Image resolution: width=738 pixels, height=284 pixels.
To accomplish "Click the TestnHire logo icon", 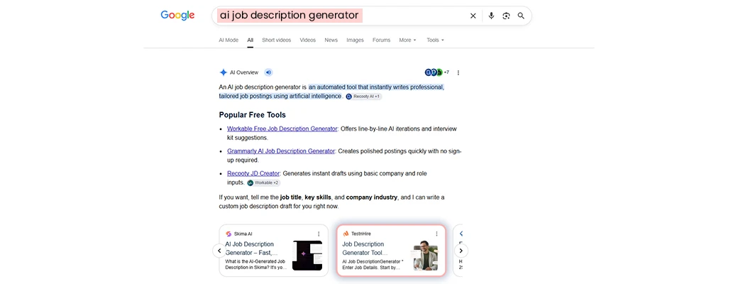I will (346, 234).
